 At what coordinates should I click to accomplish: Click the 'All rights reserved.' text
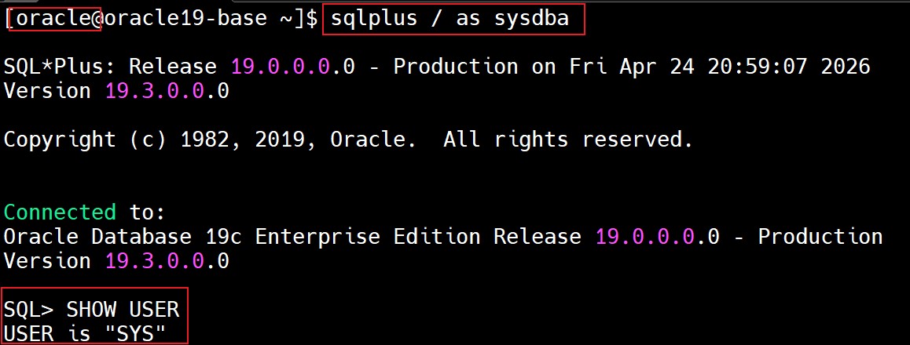point(567,140)
